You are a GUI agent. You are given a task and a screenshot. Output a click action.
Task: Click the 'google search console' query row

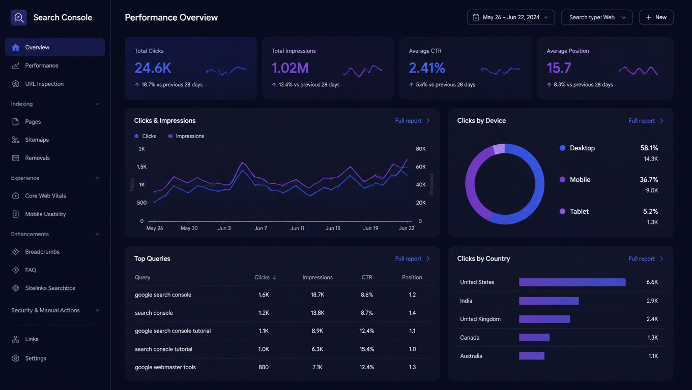[282, 295]
